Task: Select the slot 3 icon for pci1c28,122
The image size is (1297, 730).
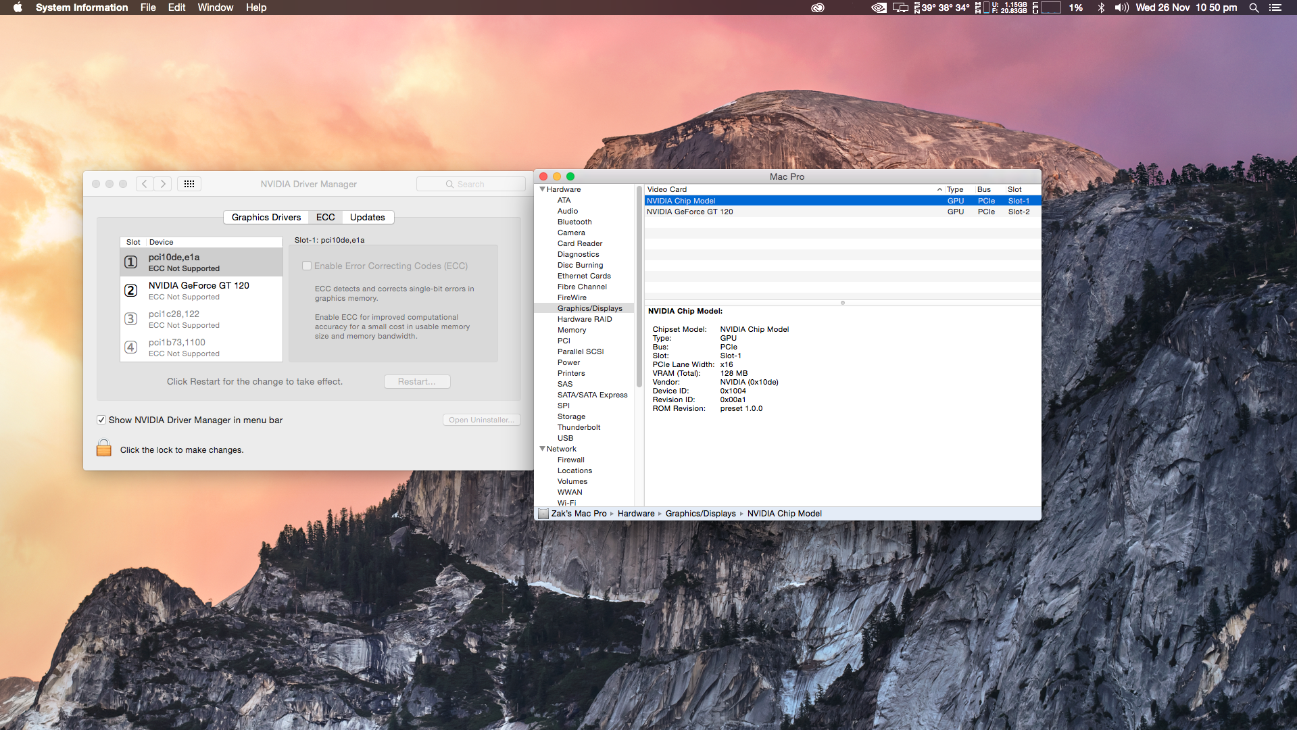Action: point(131,319)
